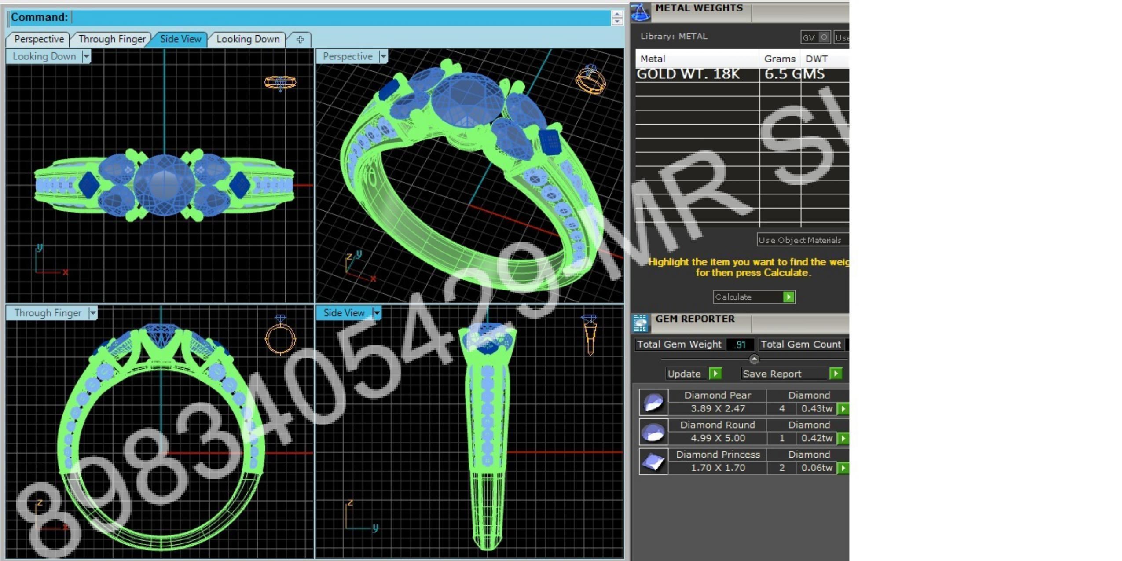Open Through Finger viewport dropdown arrow

coord(92,313)
